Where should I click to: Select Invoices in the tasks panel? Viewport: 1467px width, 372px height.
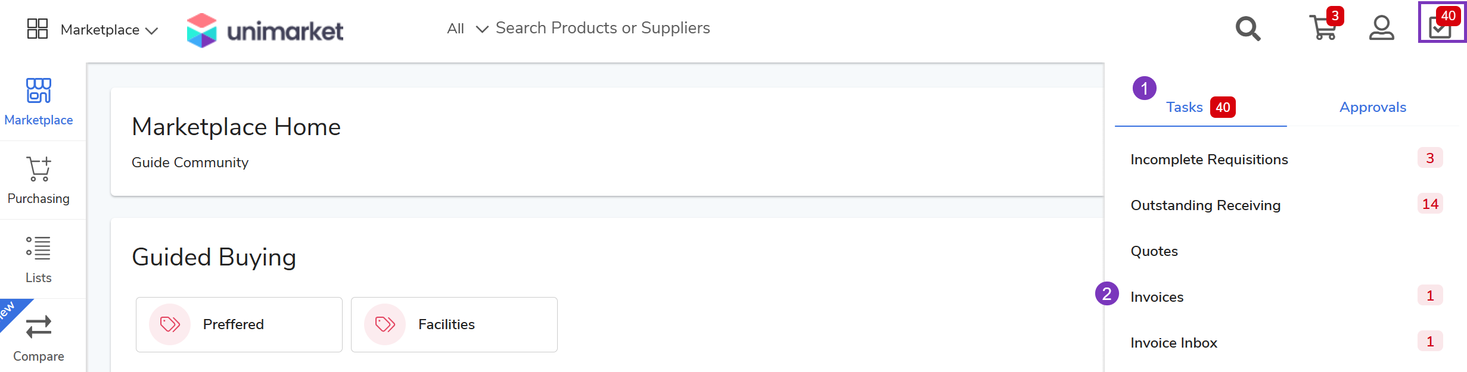coord(1157,297)
